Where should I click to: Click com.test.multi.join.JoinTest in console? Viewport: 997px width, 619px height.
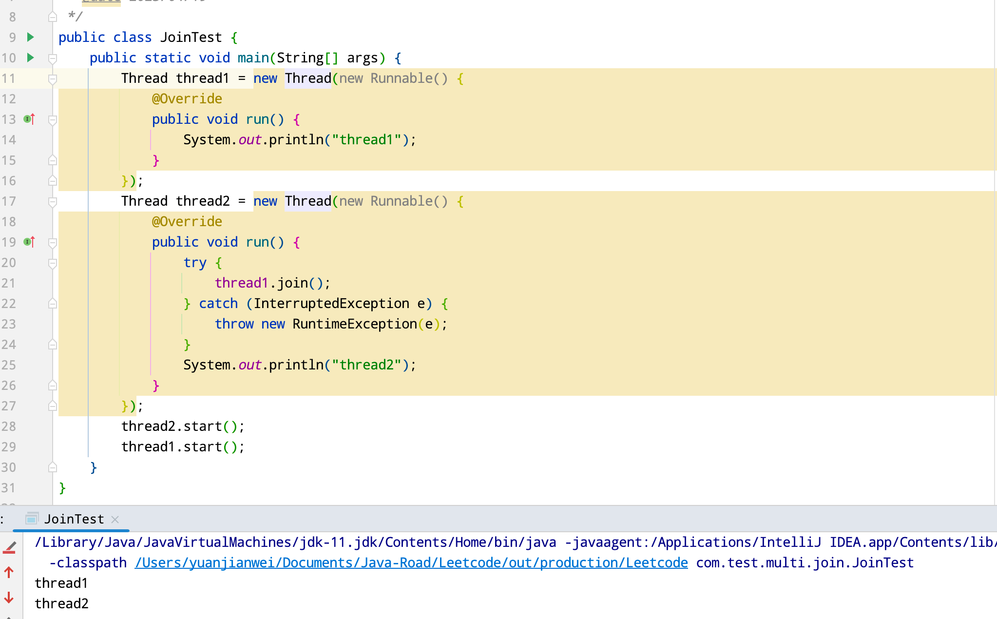coord(805,563)
